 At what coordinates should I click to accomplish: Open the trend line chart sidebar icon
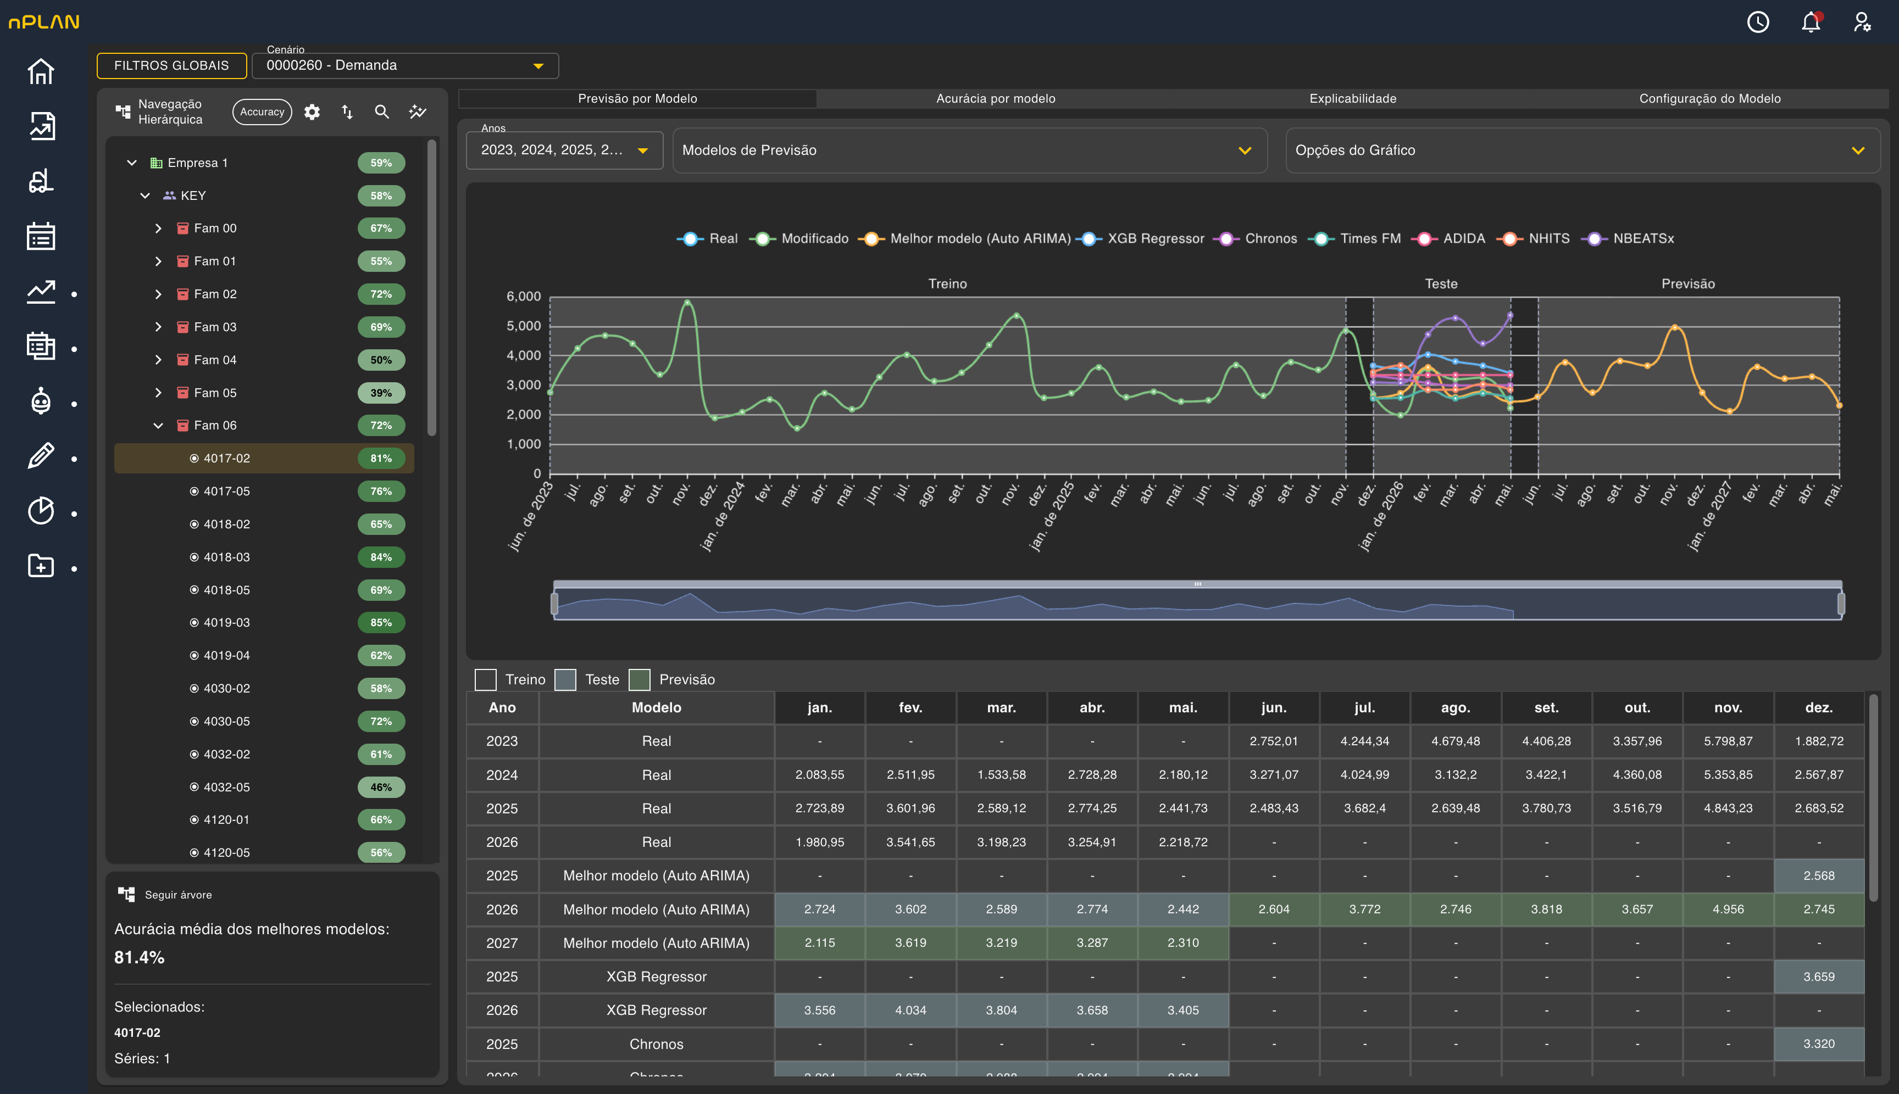41,292
